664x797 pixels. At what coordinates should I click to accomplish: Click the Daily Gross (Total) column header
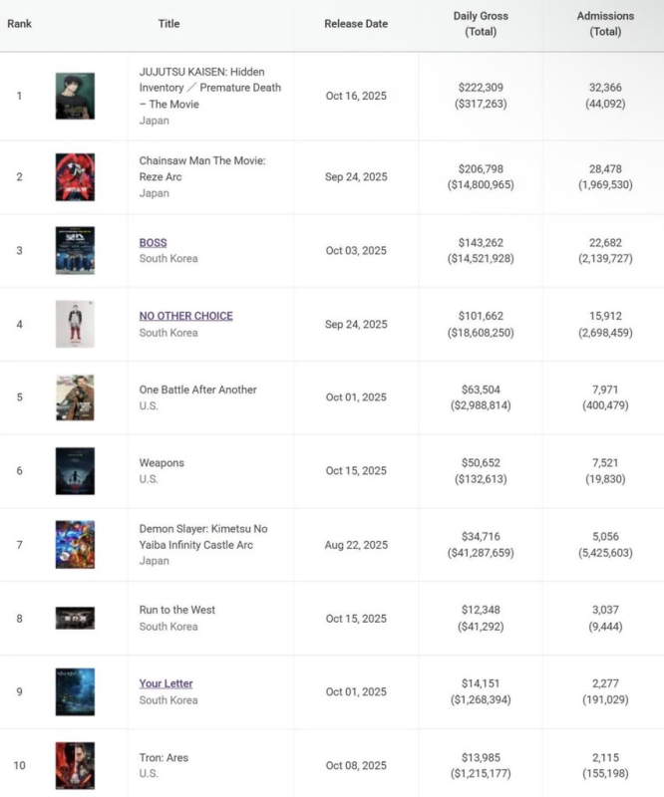481,24
